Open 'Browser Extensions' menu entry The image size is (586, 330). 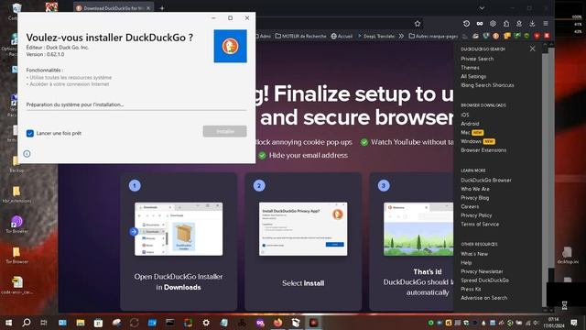[483, 150]
